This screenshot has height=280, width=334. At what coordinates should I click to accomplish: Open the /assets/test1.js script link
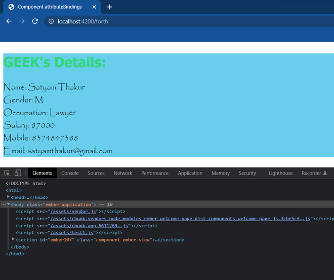coord(70,232)
